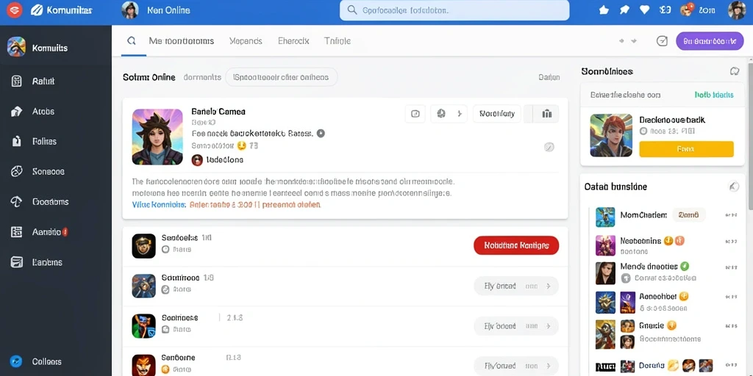The height and width of the screenshot is (376, 753).
Task: Click the square icon button on featured card
Action: pos(415,114)
